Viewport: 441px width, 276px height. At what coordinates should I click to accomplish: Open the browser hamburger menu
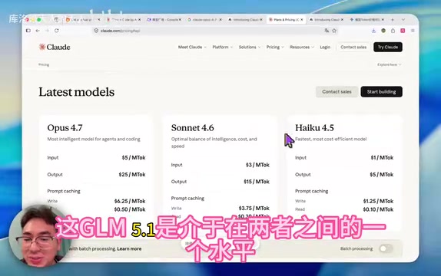(x=413, y=31)
